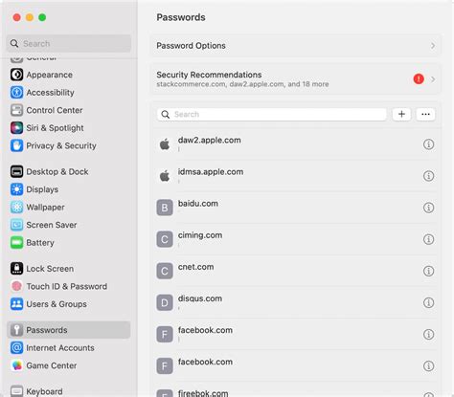Add a new password with plus button

[x=401, y=114]
